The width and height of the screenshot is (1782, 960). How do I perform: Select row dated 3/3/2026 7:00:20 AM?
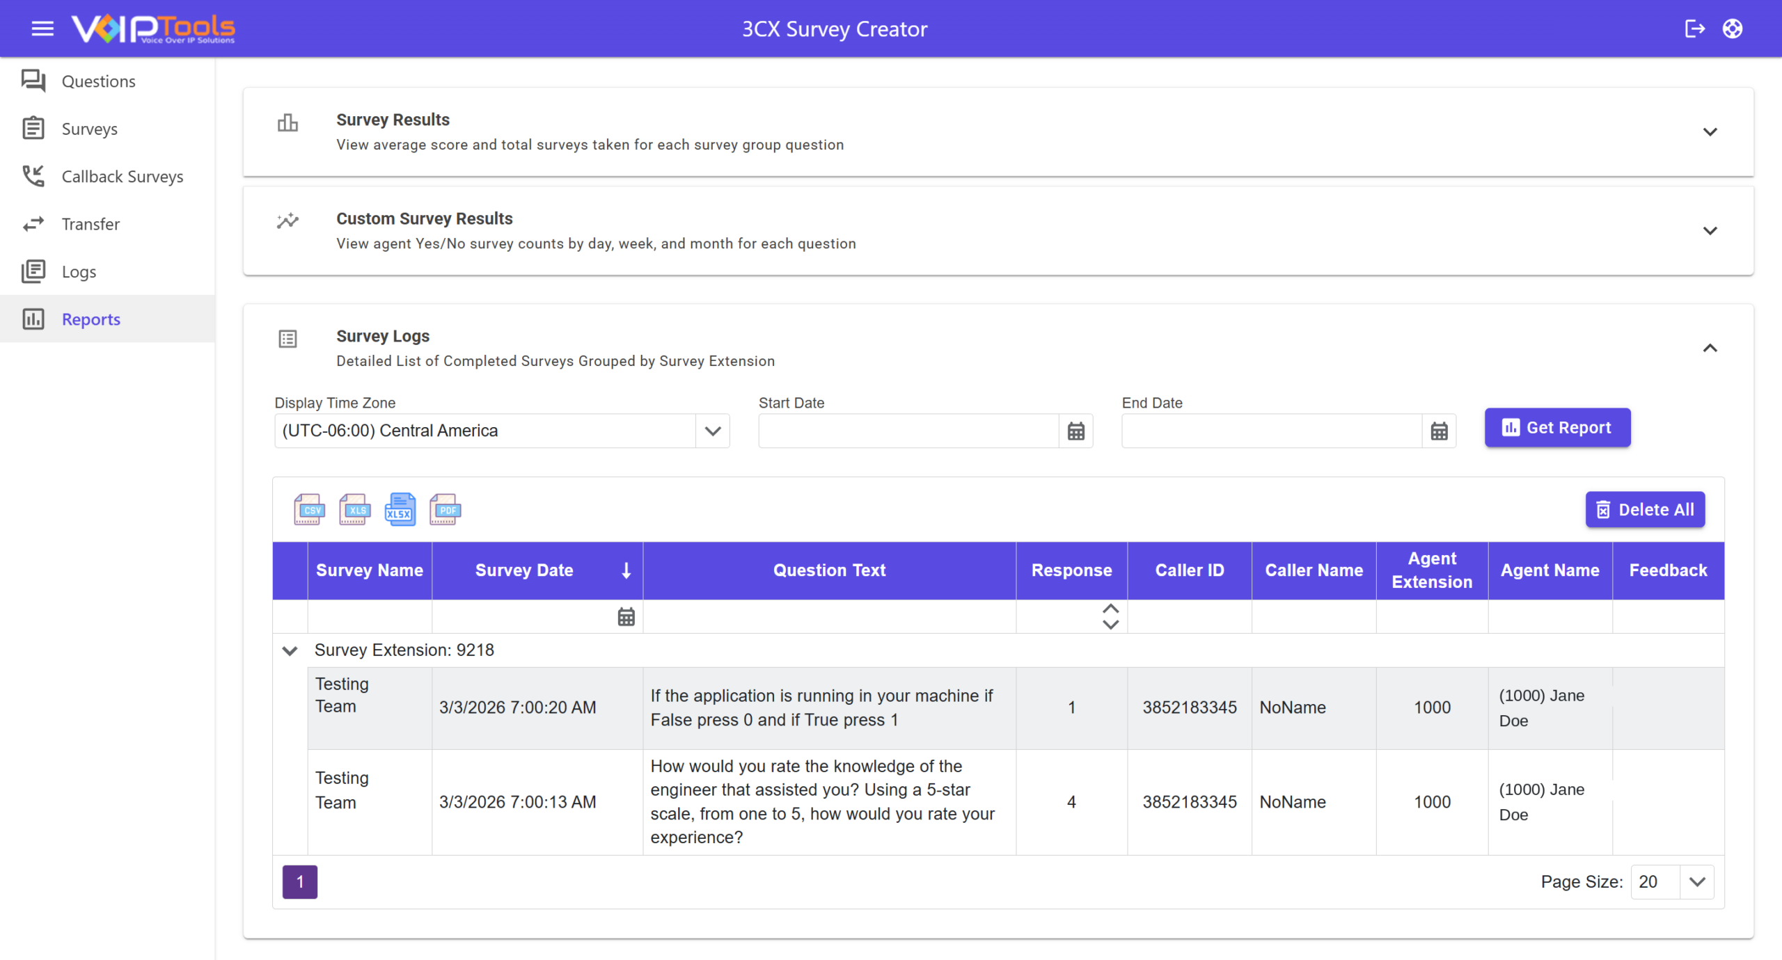click(1016, 708)
